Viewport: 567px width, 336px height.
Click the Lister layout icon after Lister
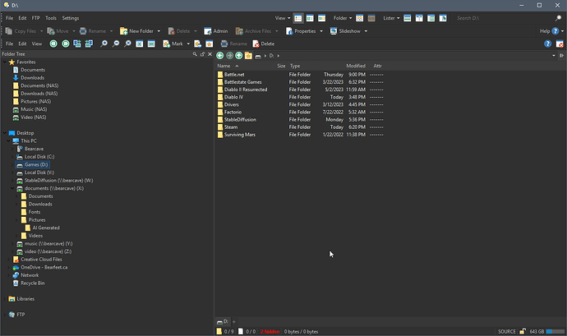[x=407, y=18]
